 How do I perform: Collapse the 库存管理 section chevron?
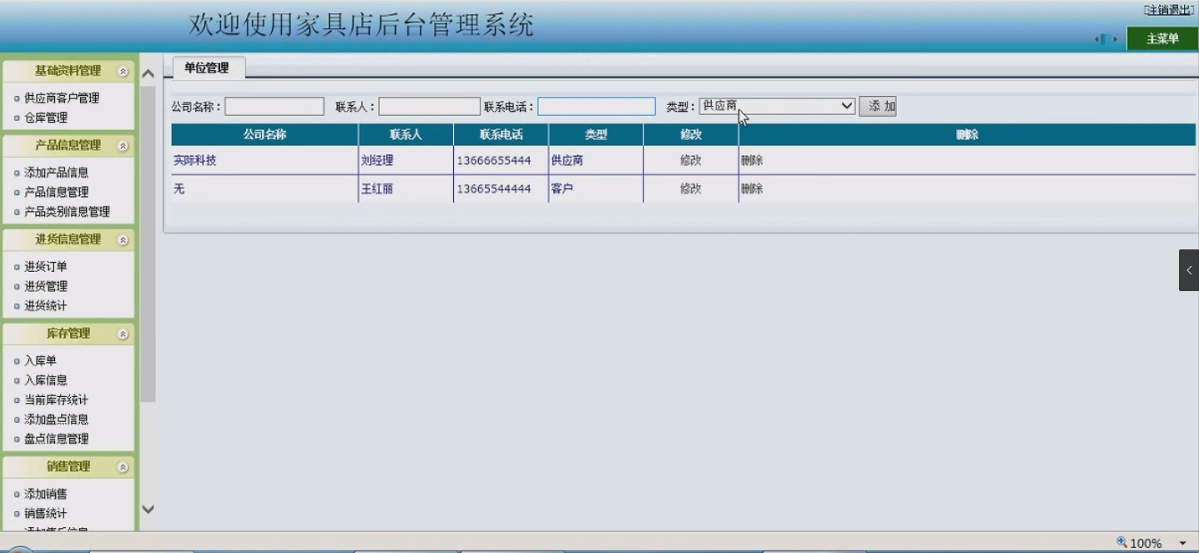coord(123,334)
